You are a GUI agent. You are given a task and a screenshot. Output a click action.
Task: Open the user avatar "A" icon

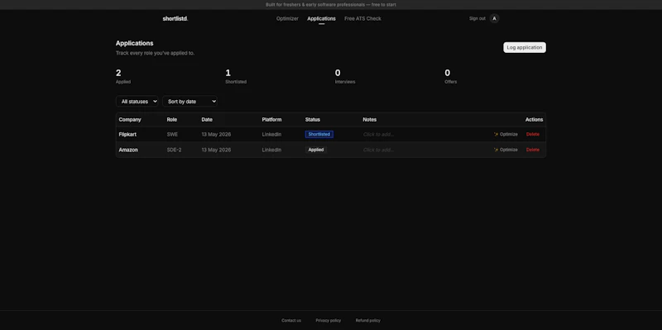coord(494,18)
